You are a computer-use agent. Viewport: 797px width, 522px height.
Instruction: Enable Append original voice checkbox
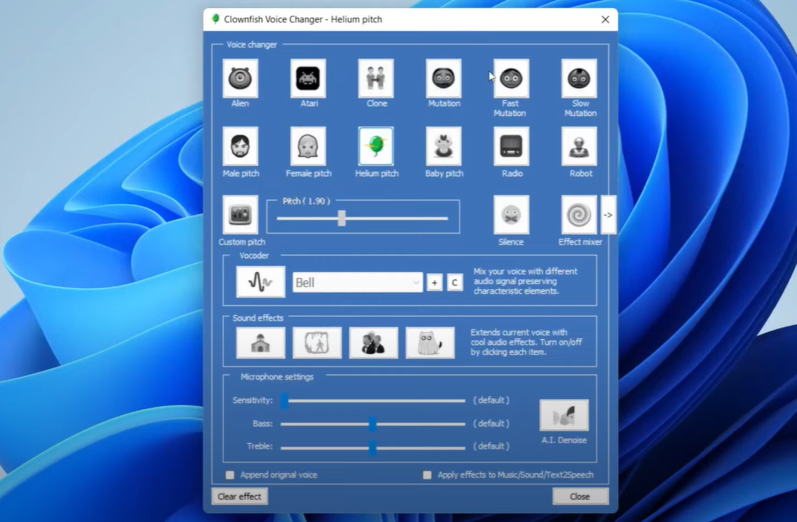coord(230,475)
